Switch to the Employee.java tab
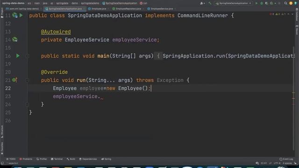The image size is (299, 168). point(99,9)
